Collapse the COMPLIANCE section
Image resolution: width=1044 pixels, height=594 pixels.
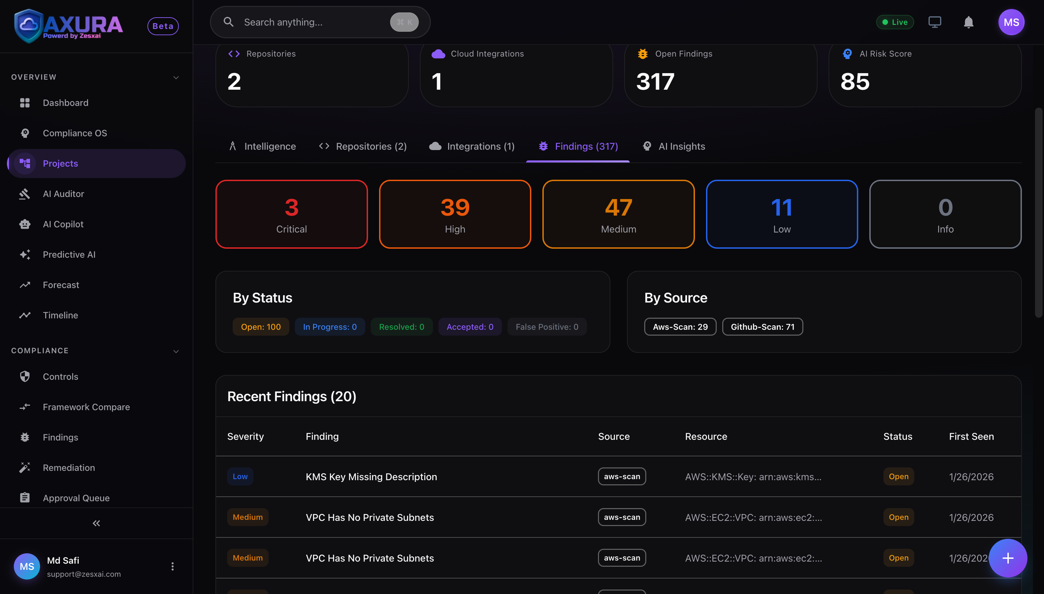click(x=176, y=351)
